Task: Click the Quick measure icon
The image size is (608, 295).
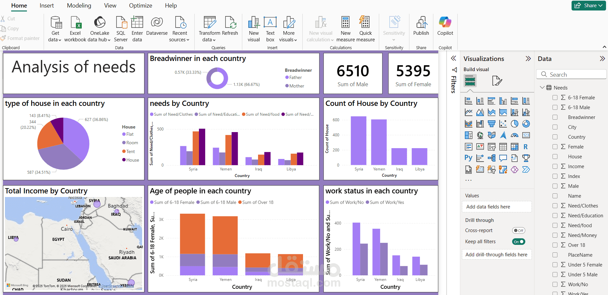Action: click(x=364, y=22)
